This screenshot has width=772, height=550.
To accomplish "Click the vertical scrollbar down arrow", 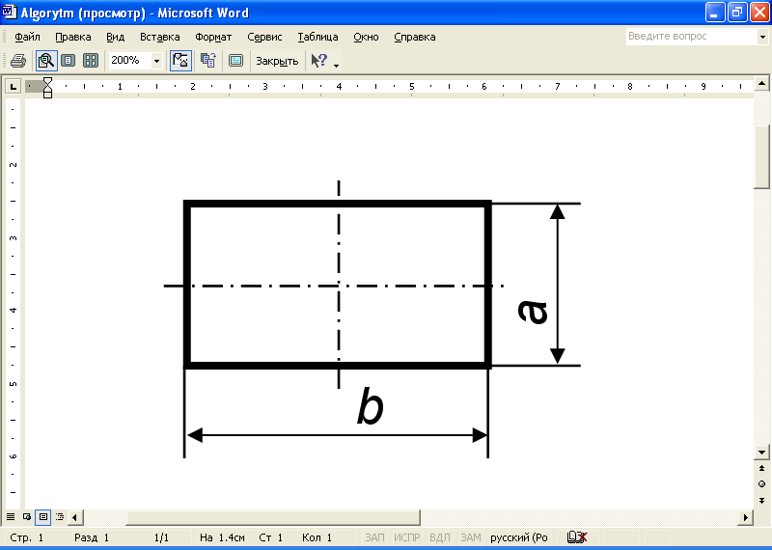I will (761, 452).
